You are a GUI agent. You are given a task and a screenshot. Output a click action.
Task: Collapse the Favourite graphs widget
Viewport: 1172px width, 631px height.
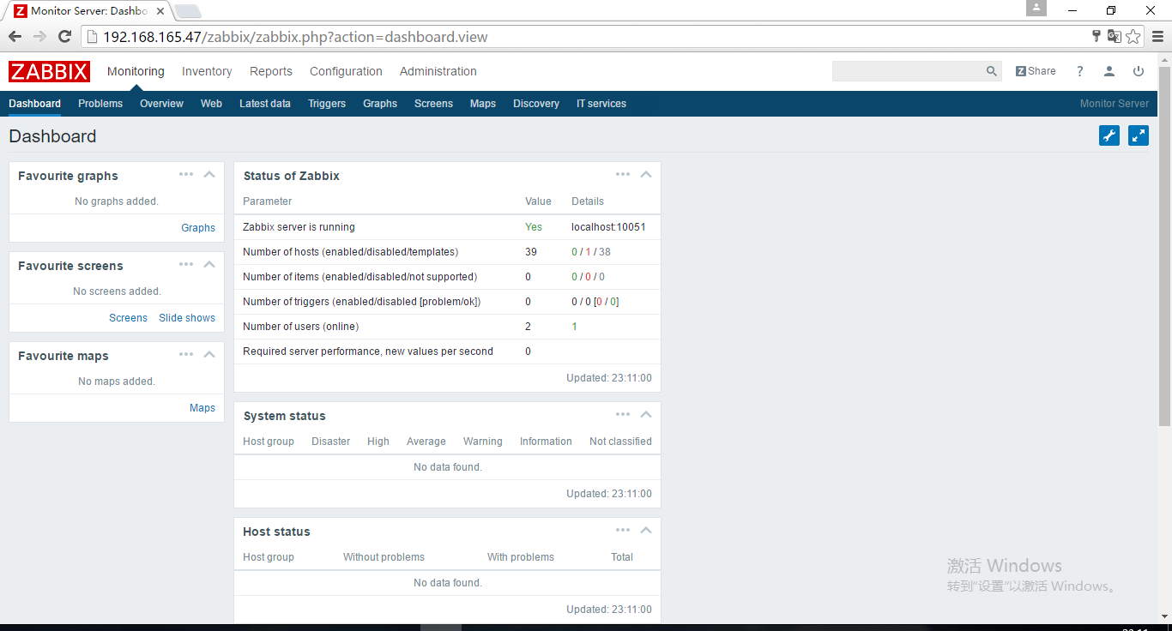(x=208, y=174)
